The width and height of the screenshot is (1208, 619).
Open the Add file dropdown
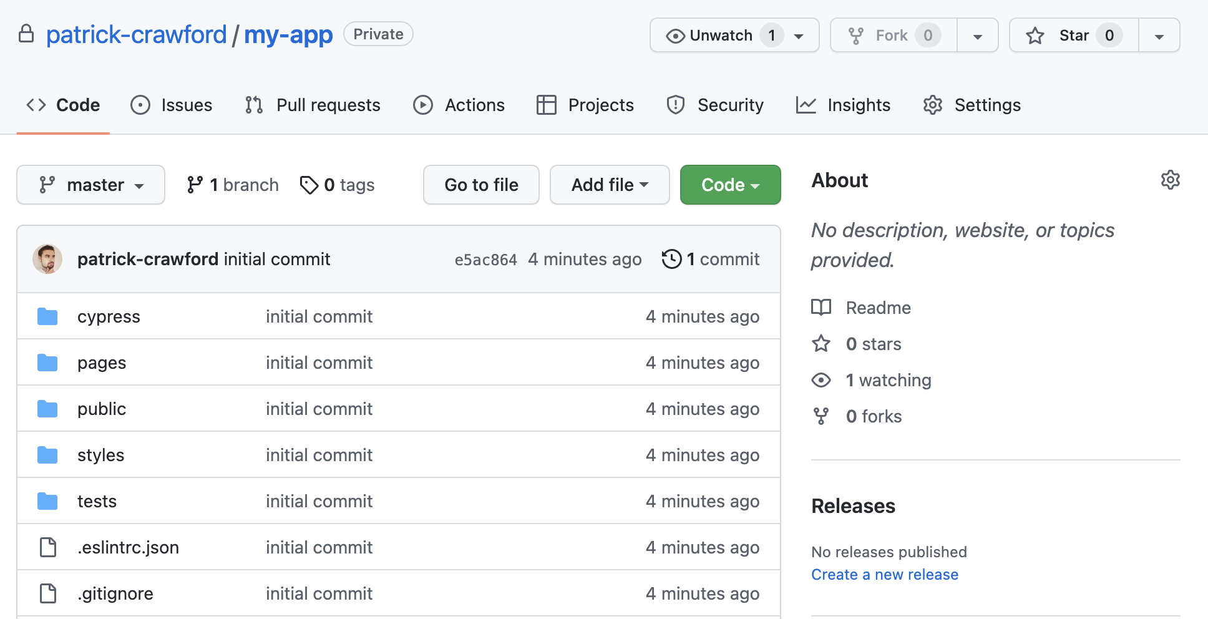coord(609,185)
